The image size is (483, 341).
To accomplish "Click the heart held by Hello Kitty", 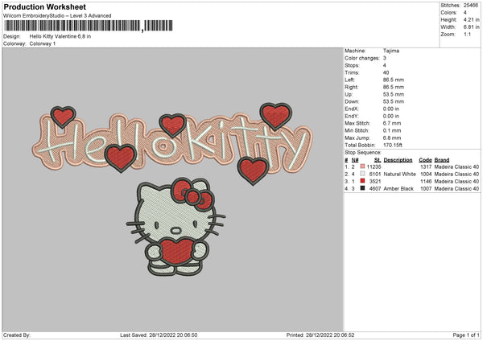I will [x=175, y=251].
